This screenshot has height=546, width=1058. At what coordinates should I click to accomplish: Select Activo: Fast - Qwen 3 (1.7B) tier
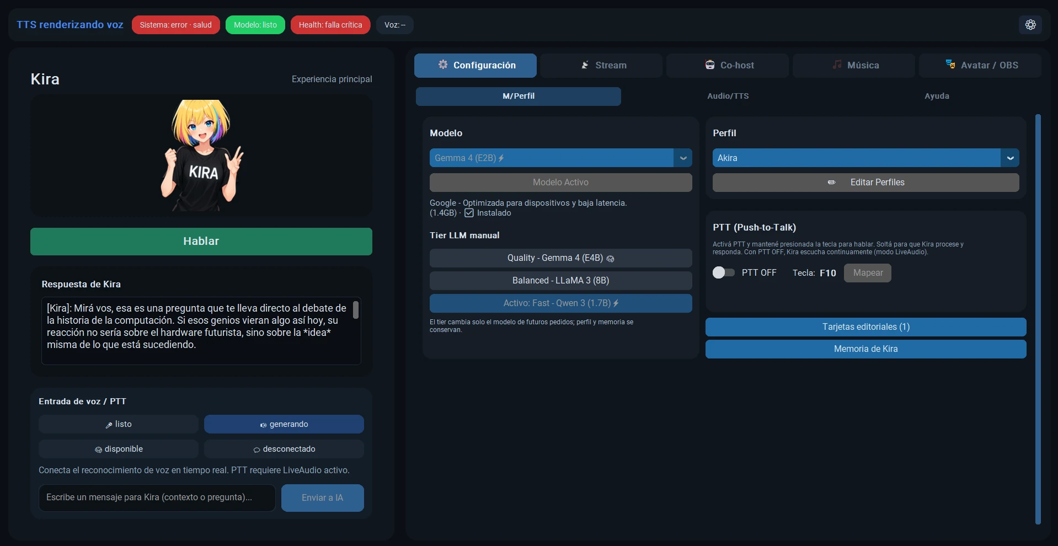coord(560,303)
